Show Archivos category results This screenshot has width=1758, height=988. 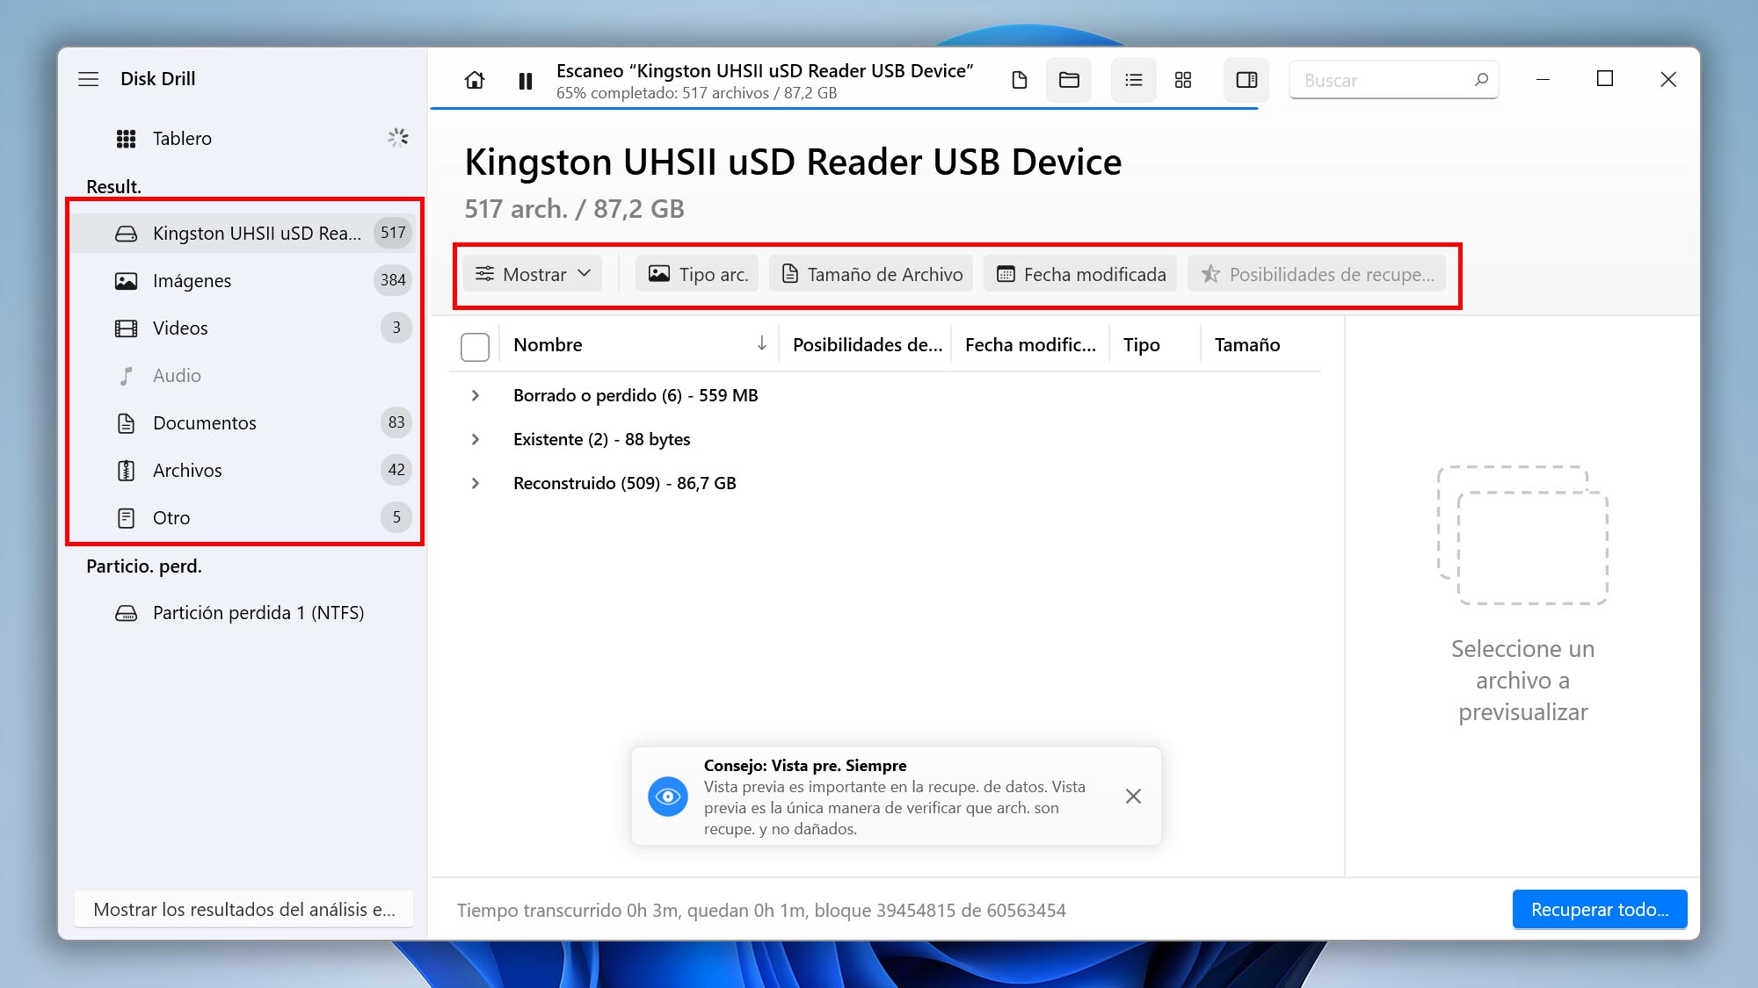pyautogui.click(x=243, y=470)
